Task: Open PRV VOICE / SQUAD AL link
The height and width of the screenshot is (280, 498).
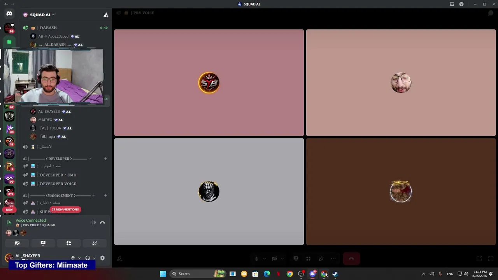Action: pyautogui.click(x=36, y=225)
